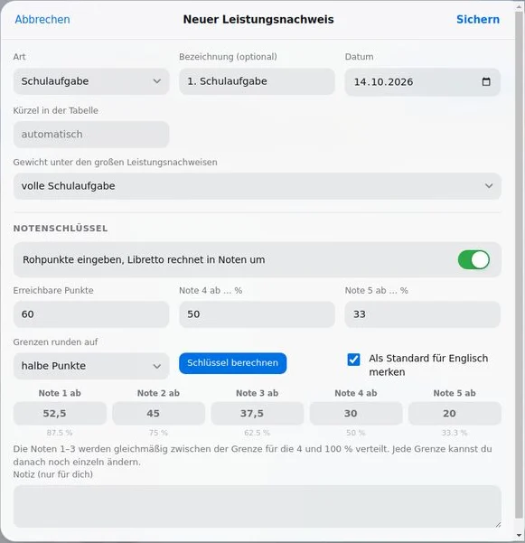Click Abbrechen to cancel the dialog
This screenshot has width=525, height=543.
pyautogui.click(x=42, y=19)
